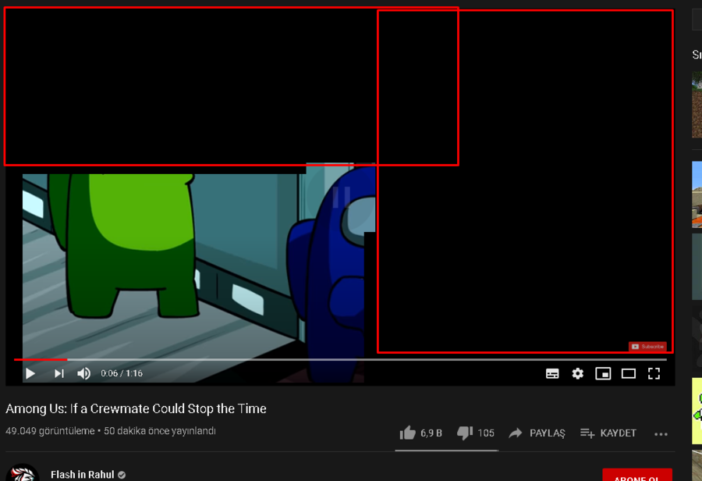Like the video with thumbs up
Image resolution: width=702 pixels, height=481 pixels.
[x=407, y=433]
